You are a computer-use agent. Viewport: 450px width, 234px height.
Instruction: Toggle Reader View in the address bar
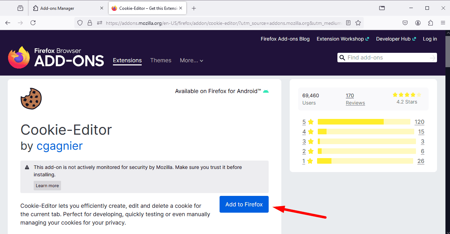[x=348, y=23]
